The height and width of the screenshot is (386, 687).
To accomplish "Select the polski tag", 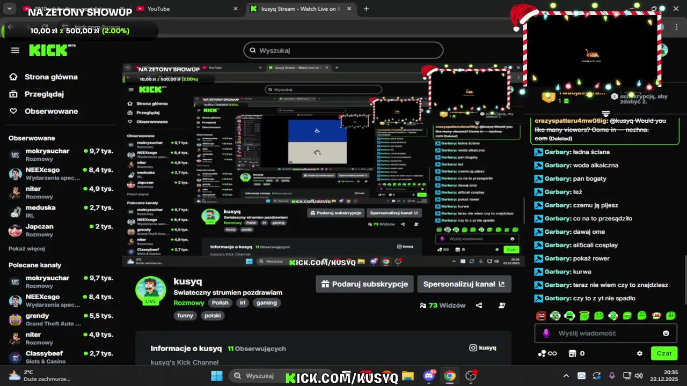I will click(x=213, y=316).
